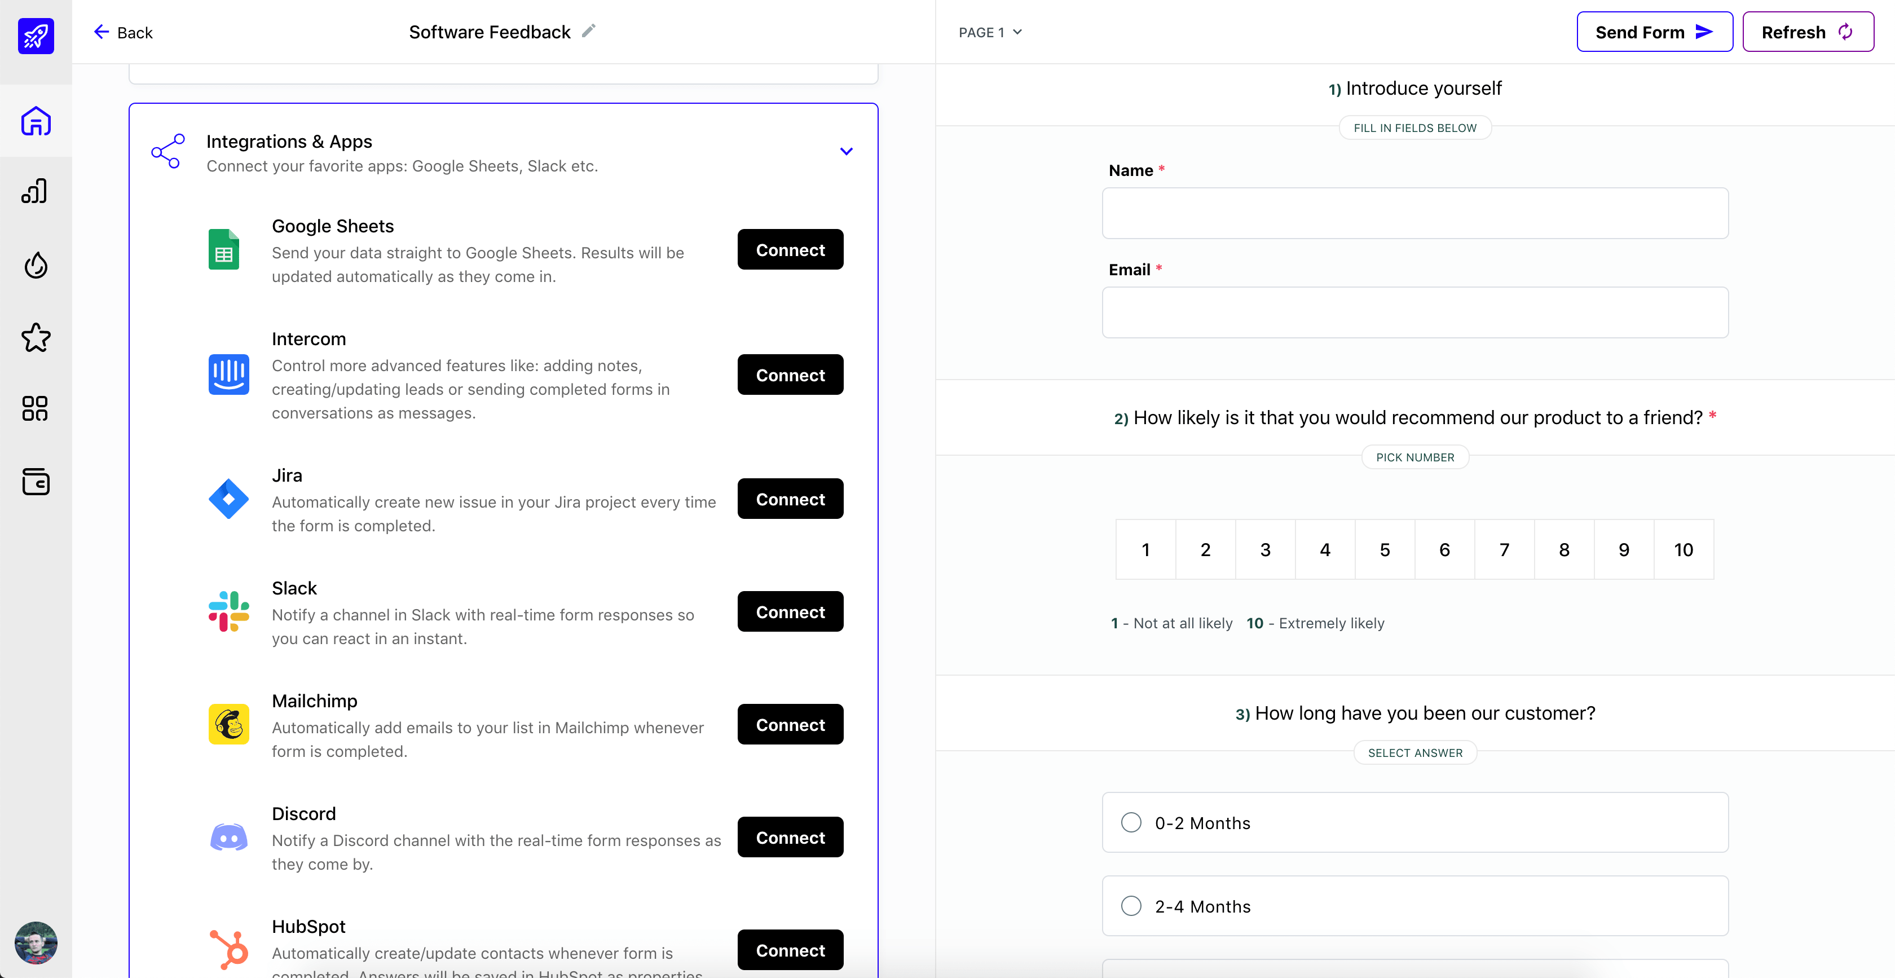
Task: Select number 7 on NPS scale
Action: tap(1505, 549)
